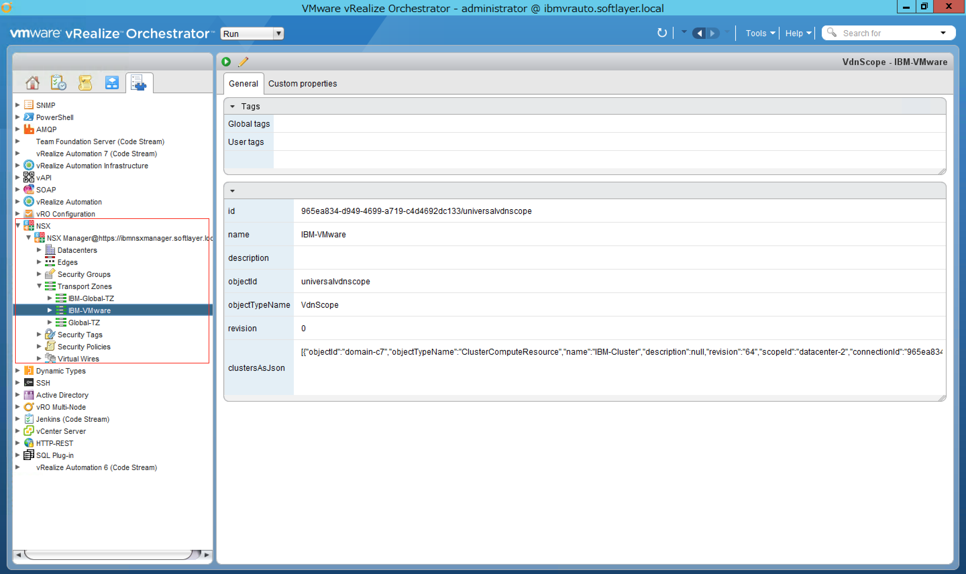Open the Inventory view puzzle icon
This screenshot has height=574, width=966.
139,83
